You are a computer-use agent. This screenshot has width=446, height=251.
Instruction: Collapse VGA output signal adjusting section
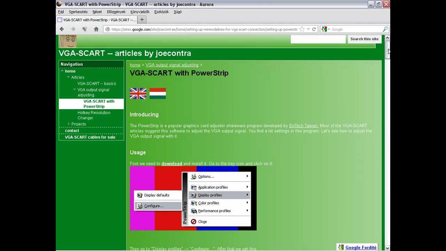click(x=75, y=90)
